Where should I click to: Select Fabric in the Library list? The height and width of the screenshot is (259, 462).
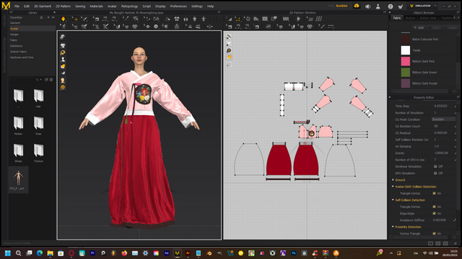[14, 40]
